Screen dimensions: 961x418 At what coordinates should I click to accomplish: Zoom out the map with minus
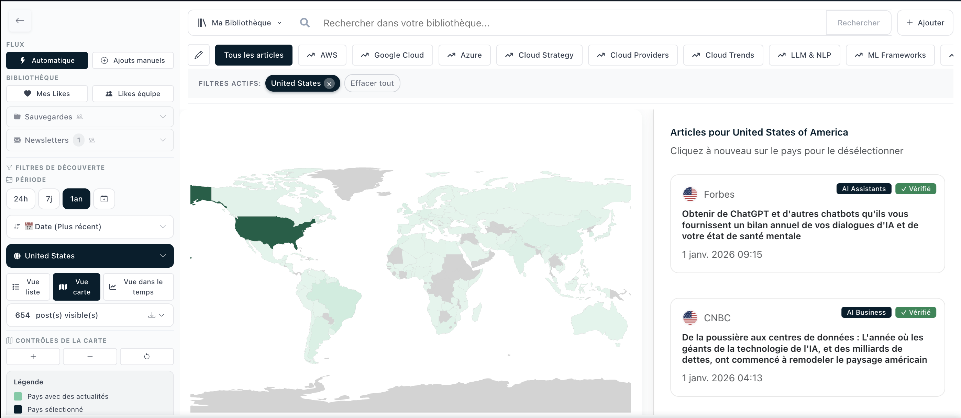coord(90,356)
